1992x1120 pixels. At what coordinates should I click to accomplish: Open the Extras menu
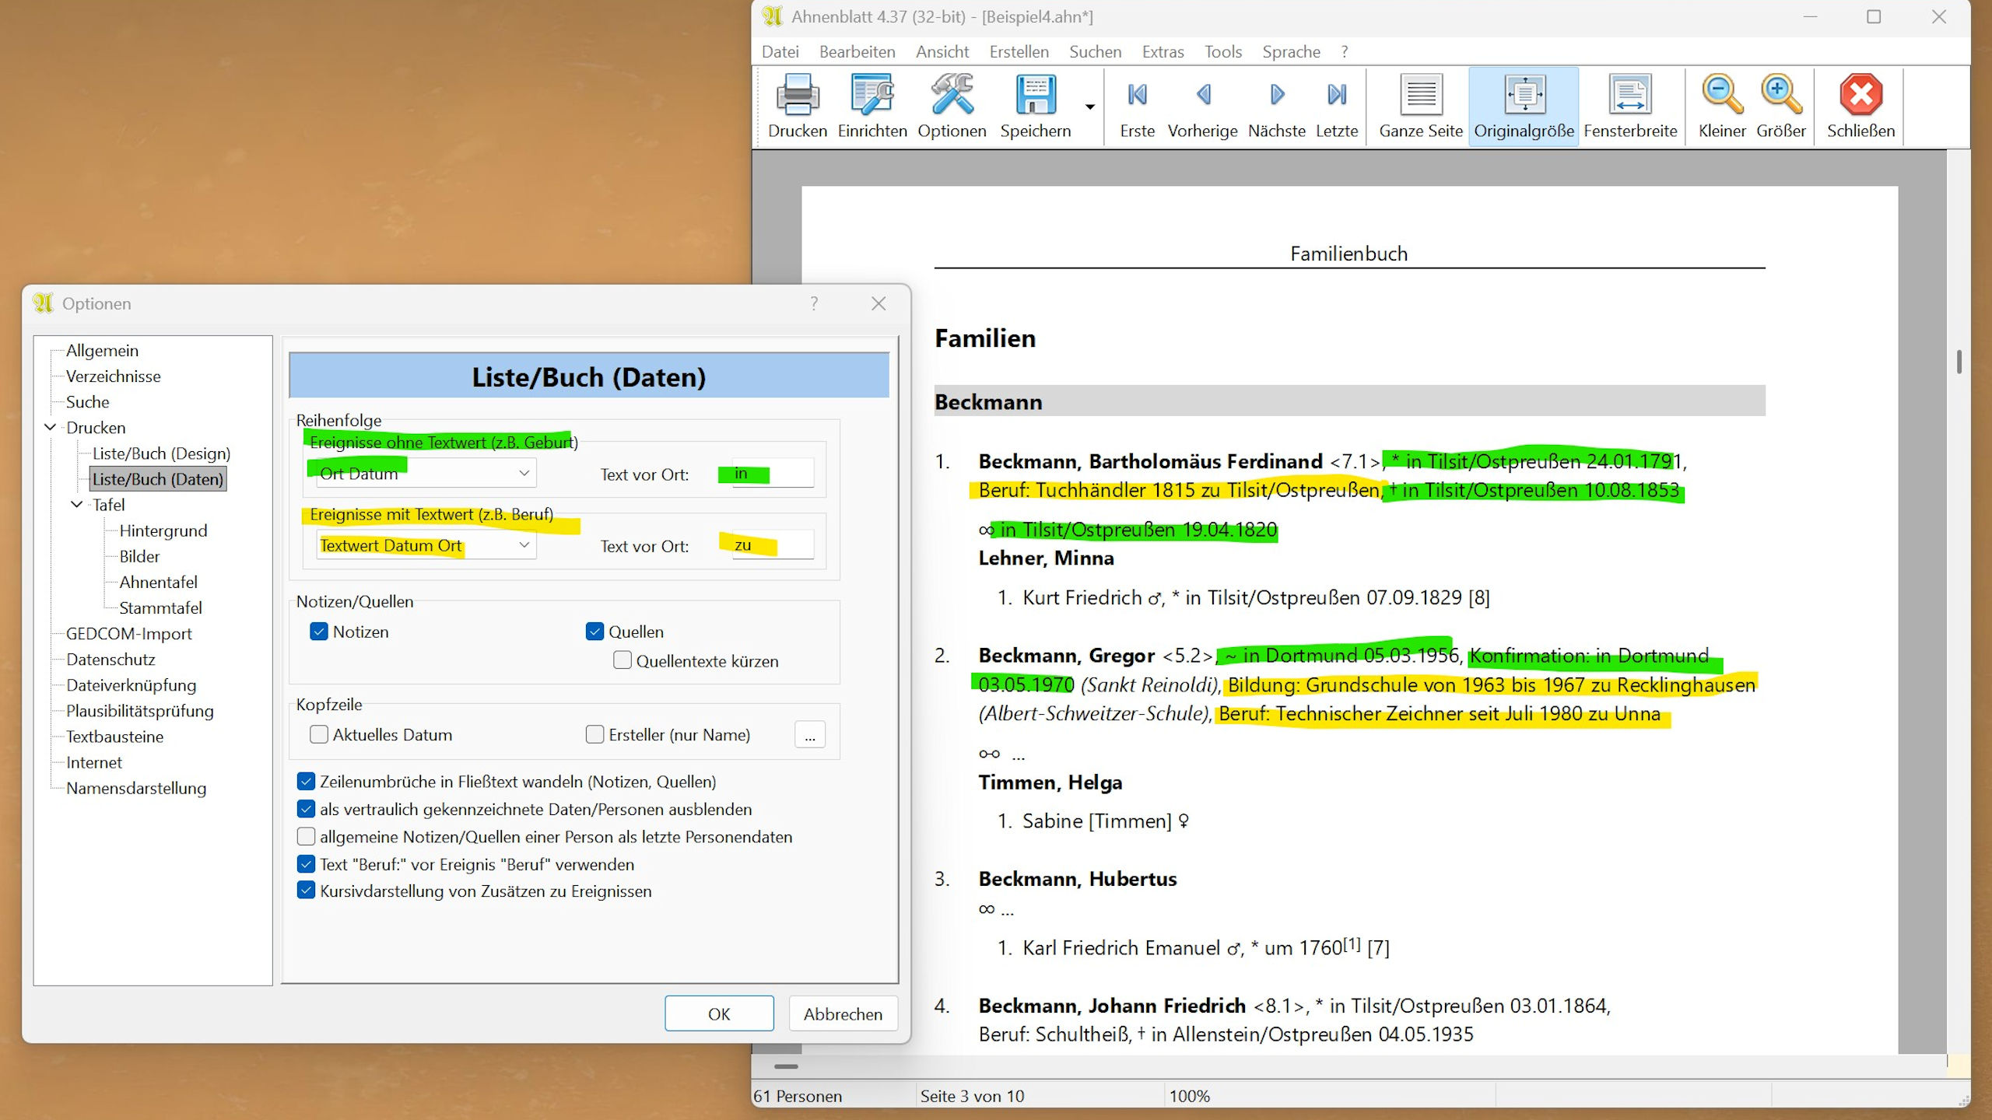pos(1163,51)
